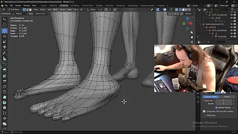Image resolution: width=238 pixels, height=134 pixels.
Task: Open the material properties tab icon
Action: [198, 102]
